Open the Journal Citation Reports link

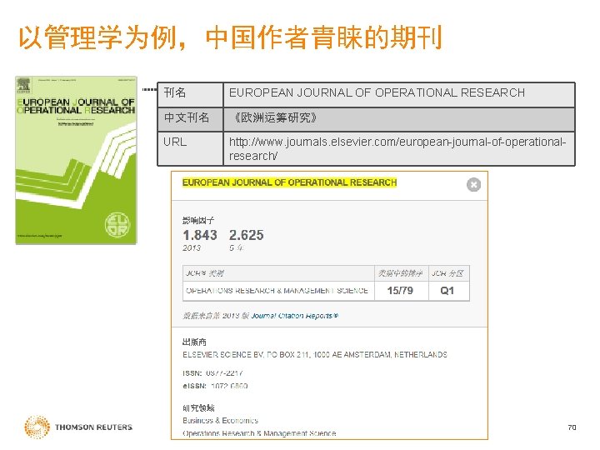295,316
